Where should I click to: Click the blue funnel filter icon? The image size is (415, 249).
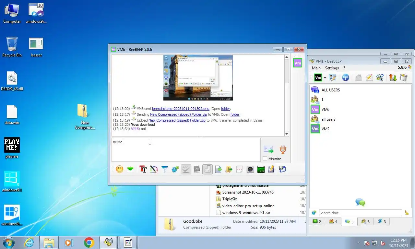(x=165, y=169)
